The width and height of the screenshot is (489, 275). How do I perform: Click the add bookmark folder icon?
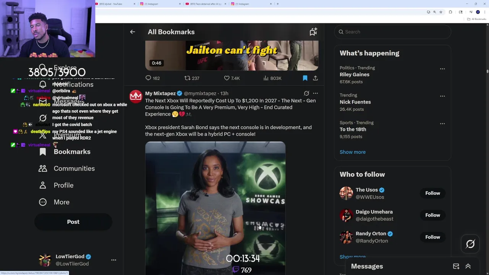[x=313, y=32]
